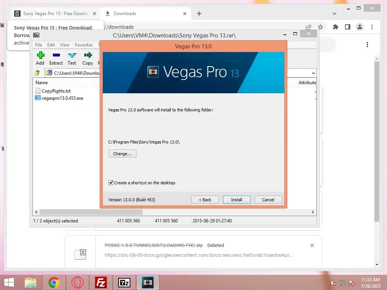Image resolution: width=387 pixels, height=290 pixels.
Task: Open FileZilla from the taskbar
Action: pyautogui.click(x=101, y=282)
